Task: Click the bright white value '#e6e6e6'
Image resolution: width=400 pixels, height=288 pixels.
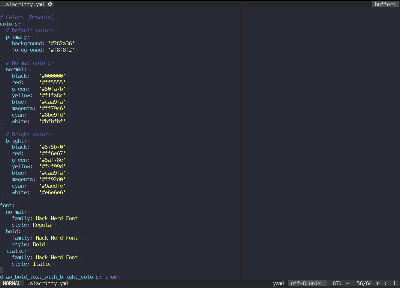Action: pyautogui.click(x=52, y=193)
